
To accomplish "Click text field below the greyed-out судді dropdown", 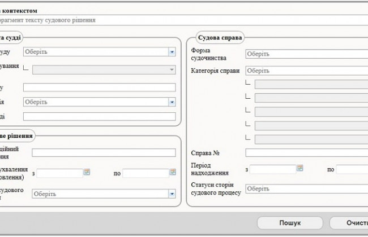I will [99, 87].
